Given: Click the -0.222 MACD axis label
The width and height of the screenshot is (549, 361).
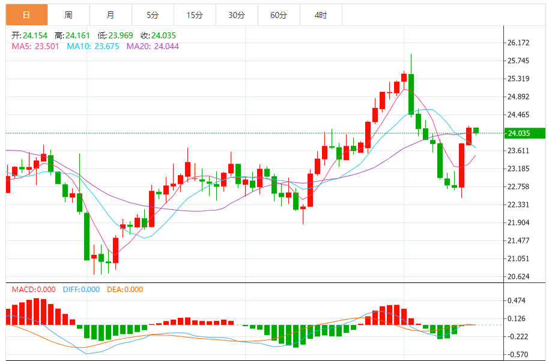Looking at the screenshot, I should click(x=517, y=336).
